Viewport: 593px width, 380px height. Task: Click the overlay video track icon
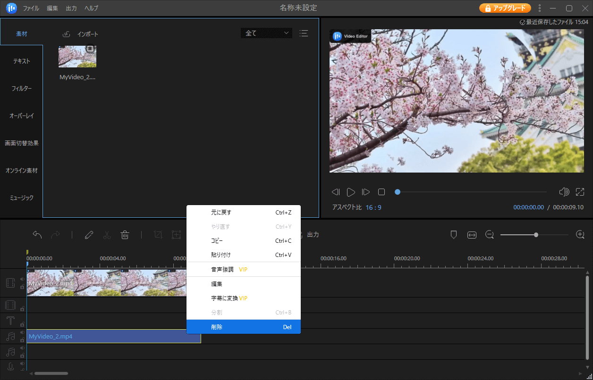point(10,306)
